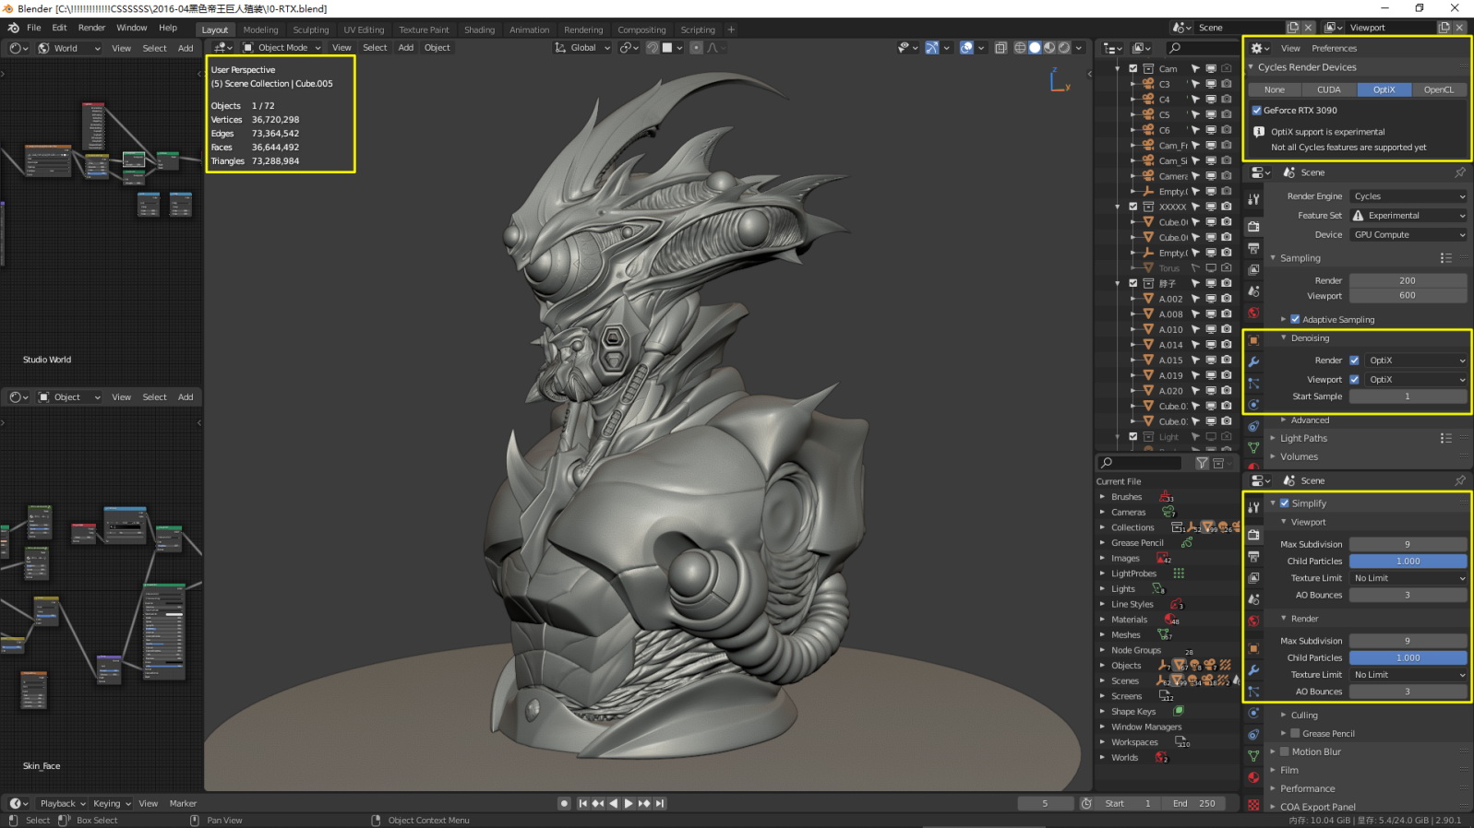Screen dimensions: 1474x828
Task: Open World properties tab beside Simplify panel
Action: [x=1253, y=621]
